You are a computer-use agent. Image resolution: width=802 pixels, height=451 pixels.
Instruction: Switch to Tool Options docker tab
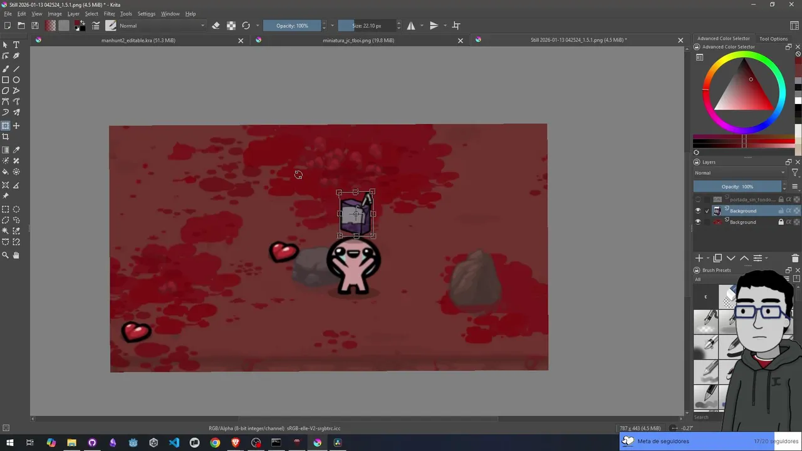(x=773, y=39)
